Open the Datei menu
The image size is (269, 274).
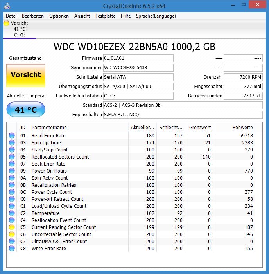[11, 16]
